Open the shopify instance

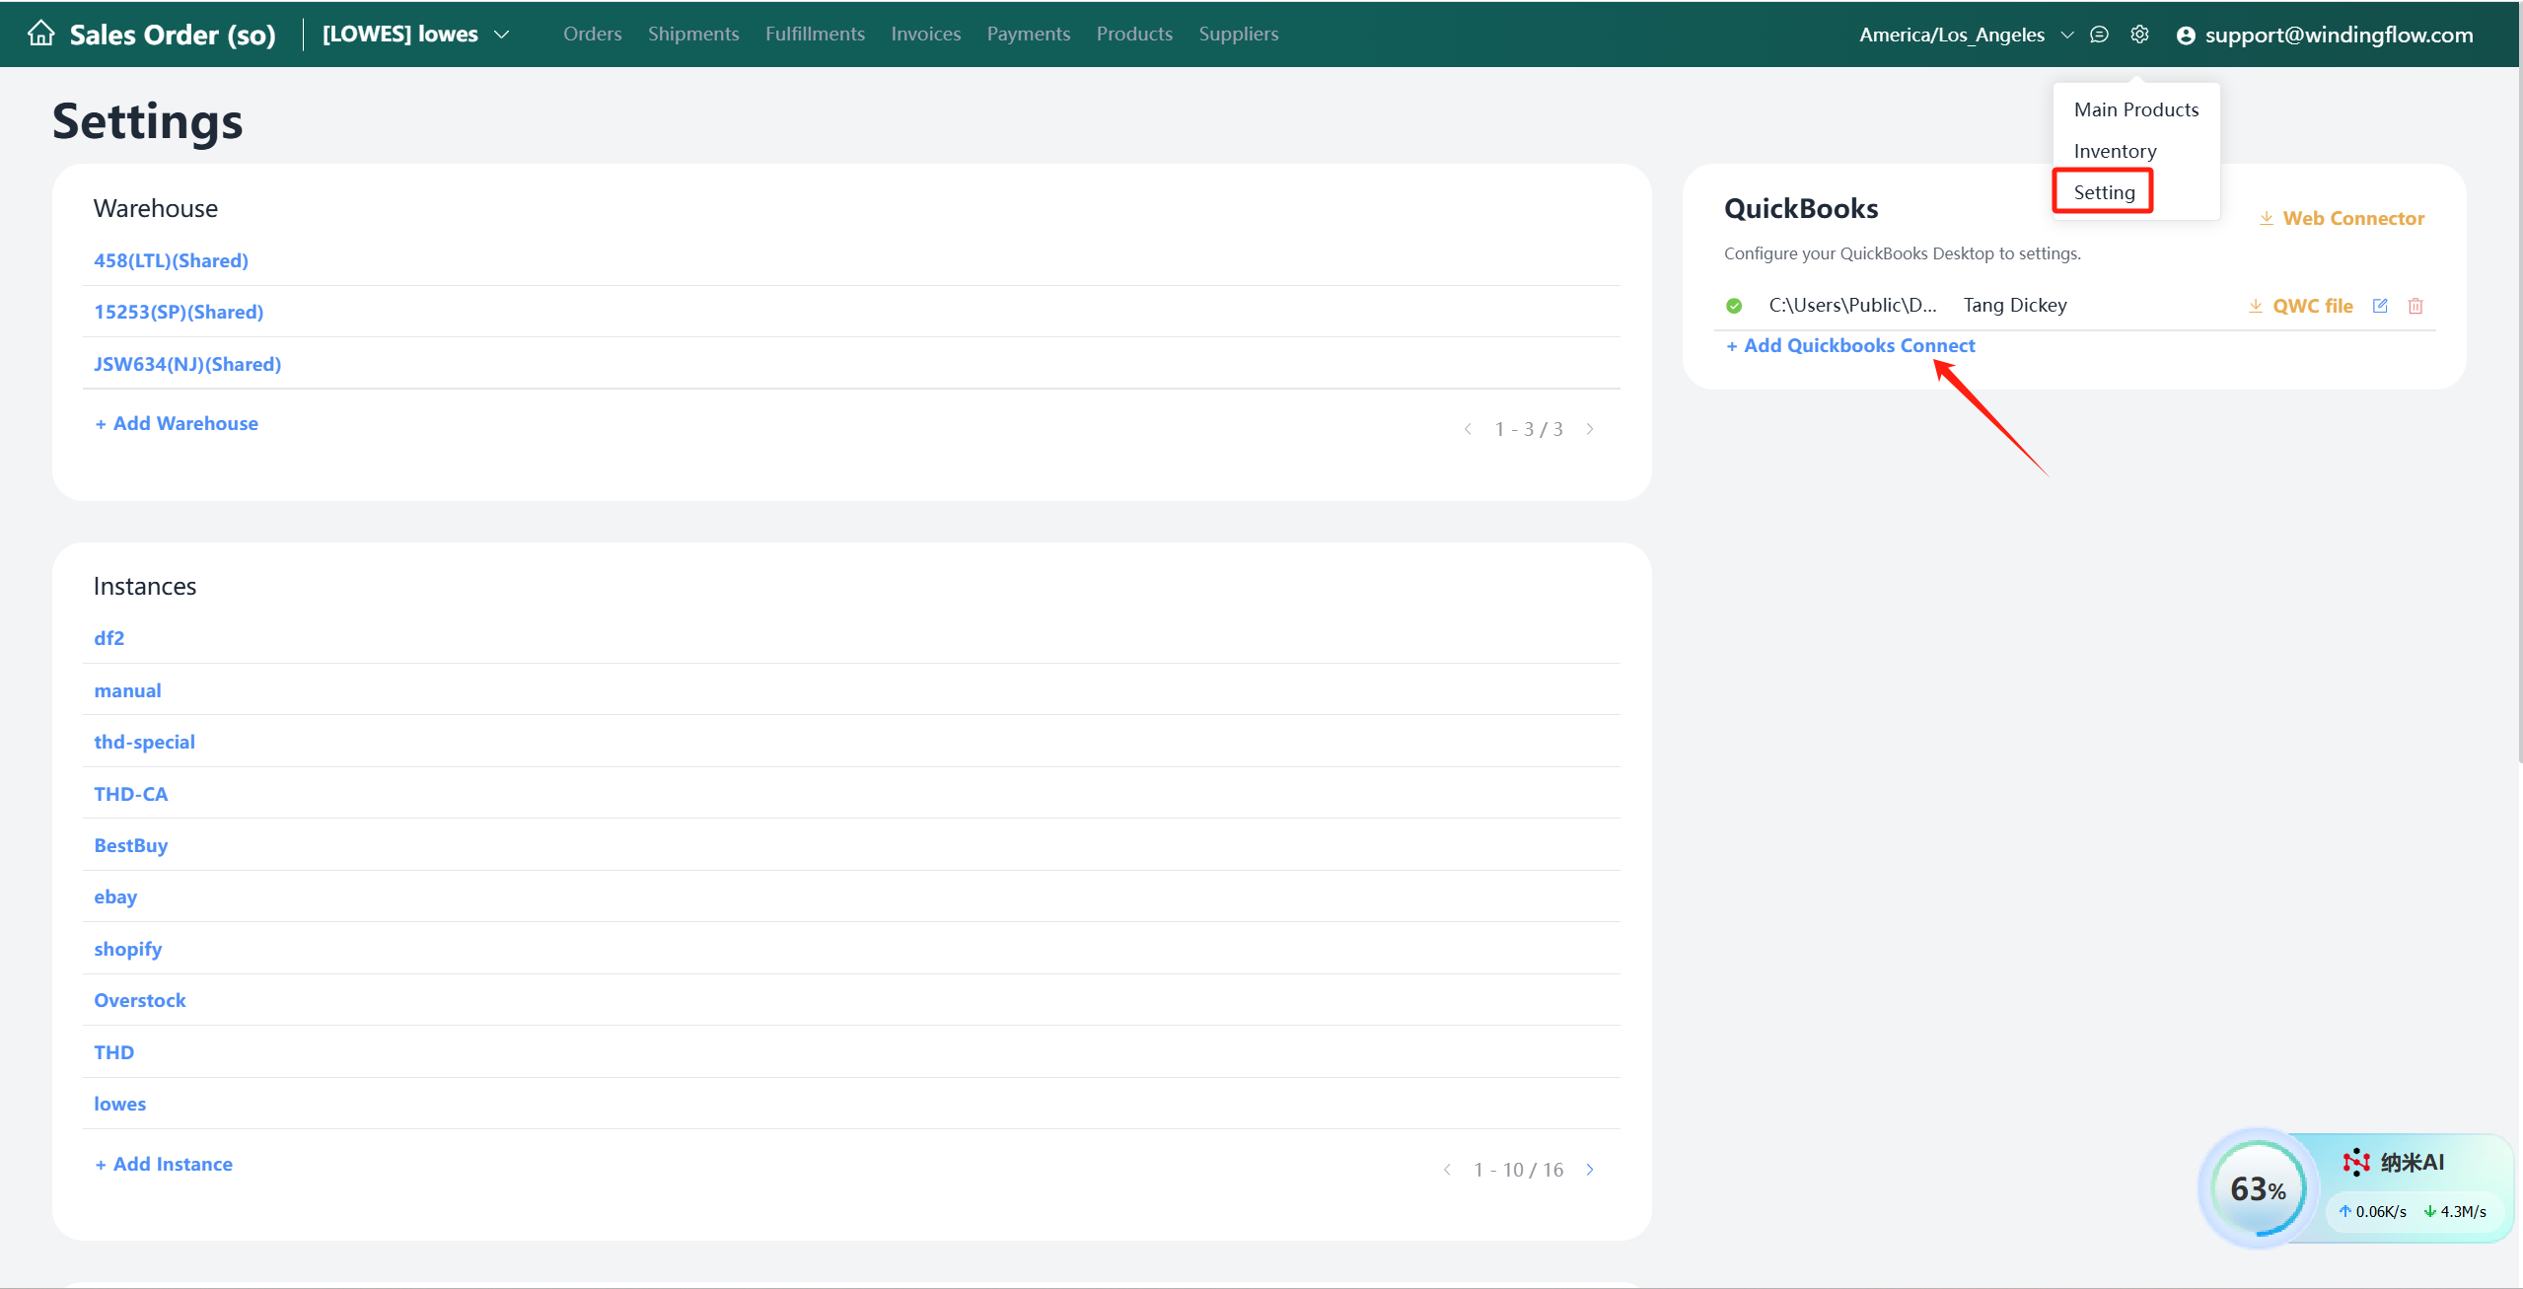pyautogui.click(x=127, y=949)
